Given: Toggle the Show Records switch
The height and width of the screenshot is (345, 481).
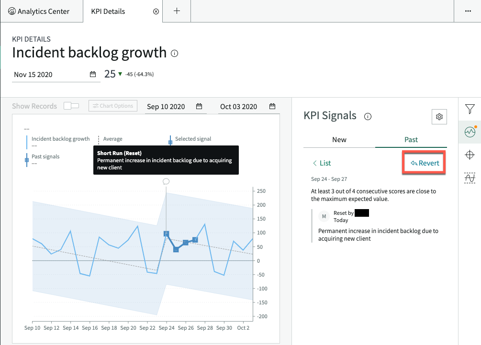Looking at the screenshot, I should point(71,106).
